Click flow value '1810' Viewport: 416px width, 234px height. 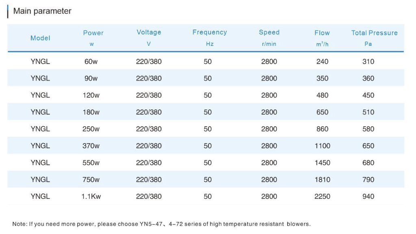click(x=322, y=180)
